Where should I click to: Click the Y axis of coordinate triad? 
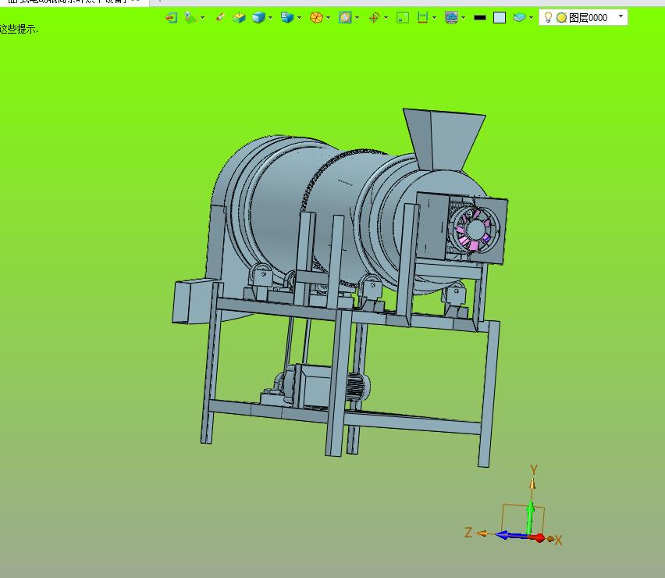click(531, 517)
